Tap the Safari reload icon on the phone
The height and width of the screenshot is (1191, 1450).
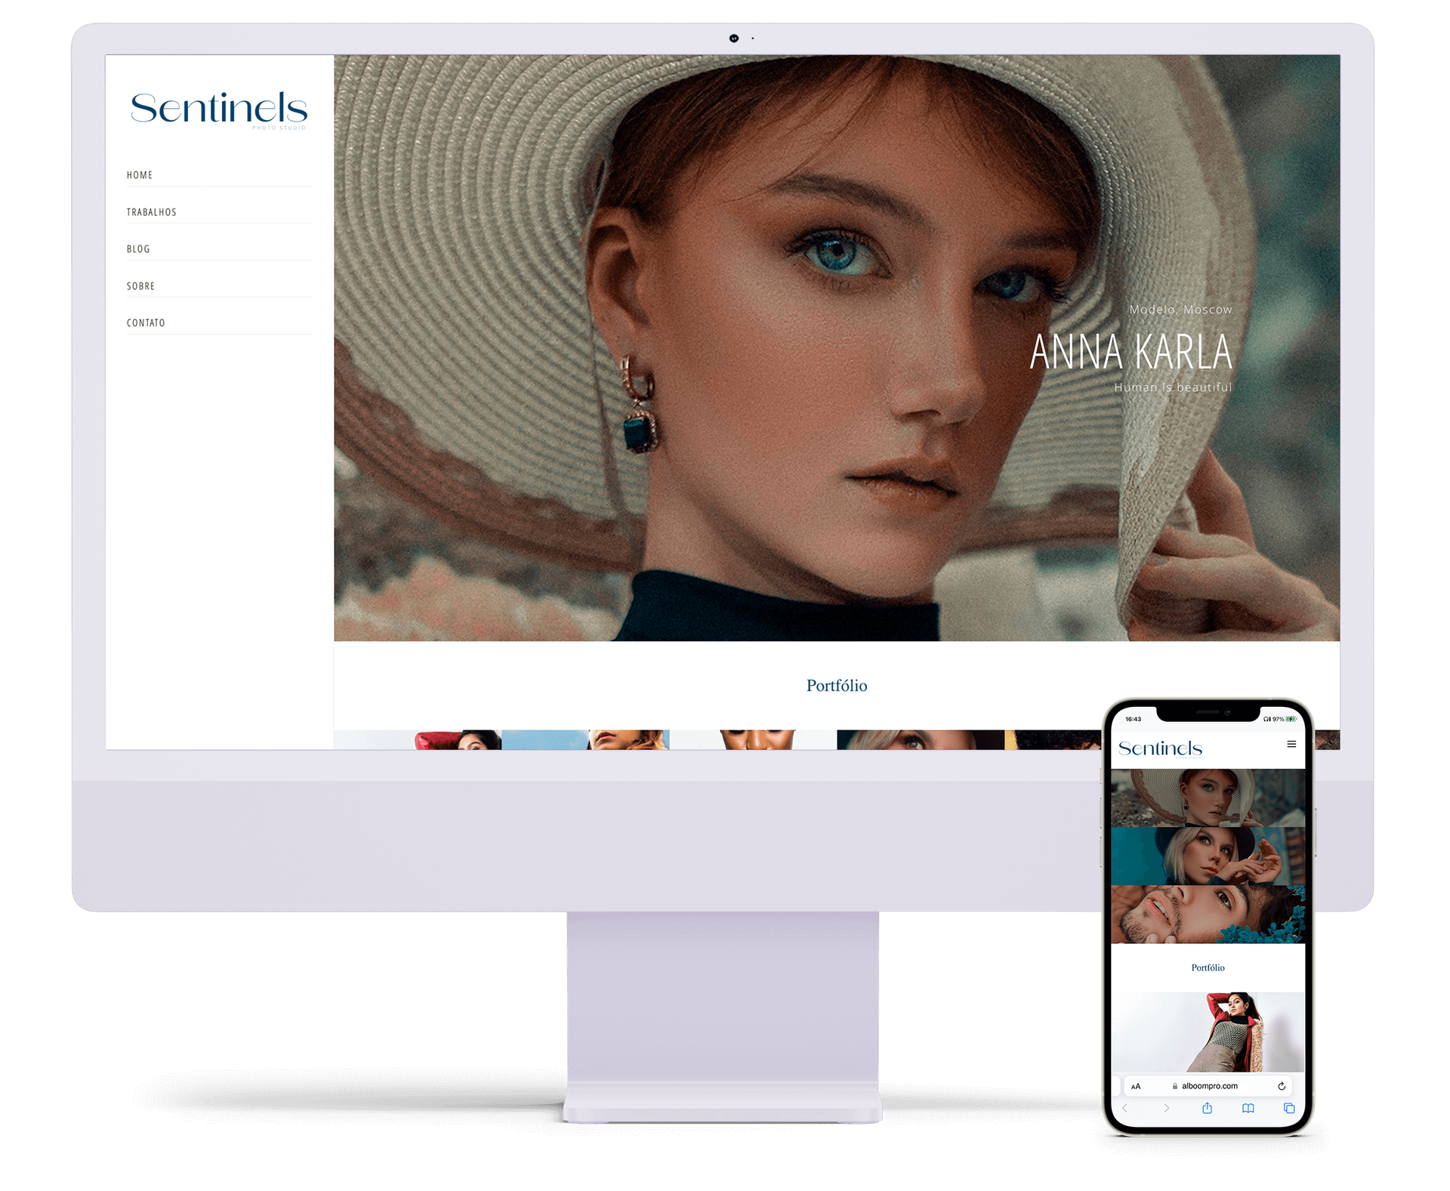pos(1282,1086)
